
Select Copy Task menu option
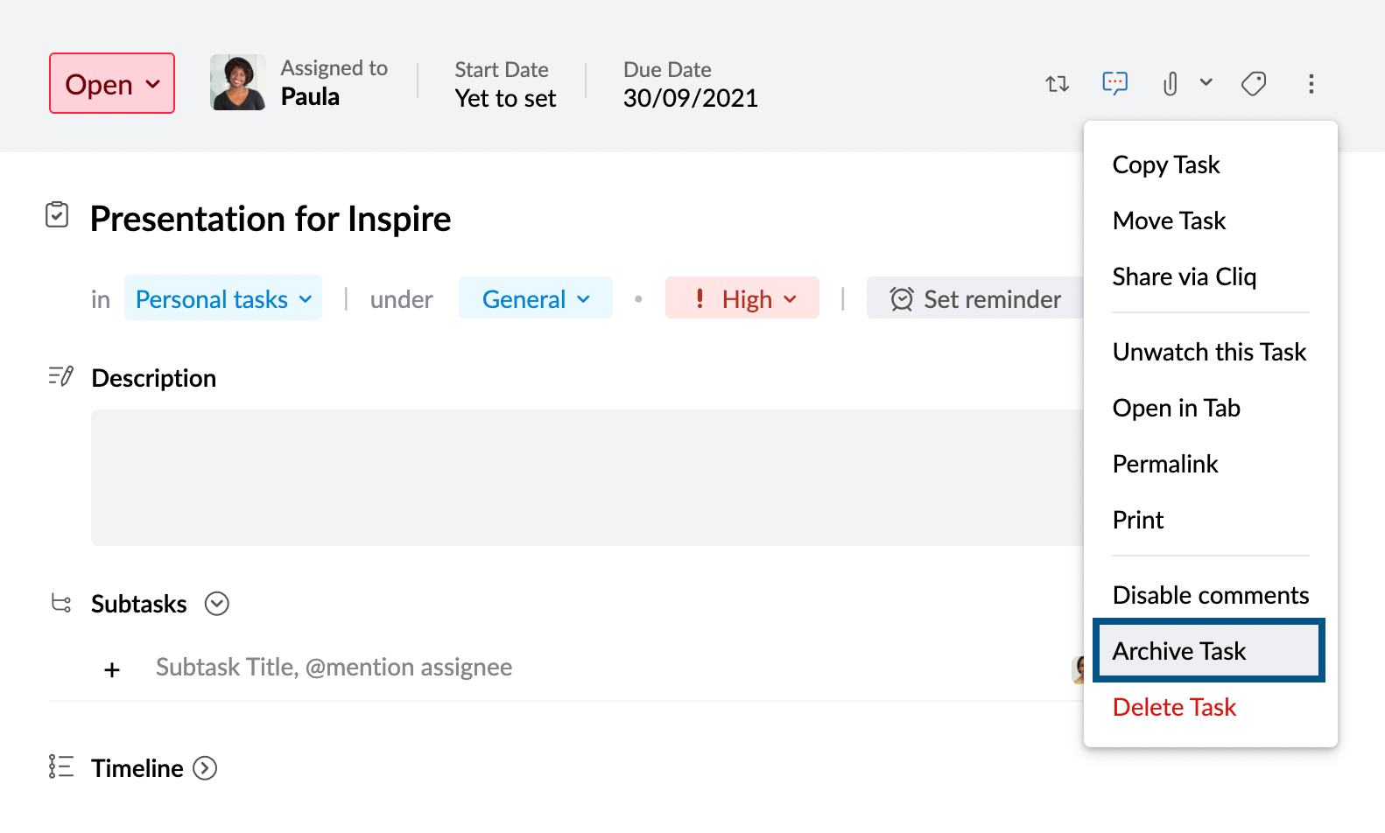1165,164
